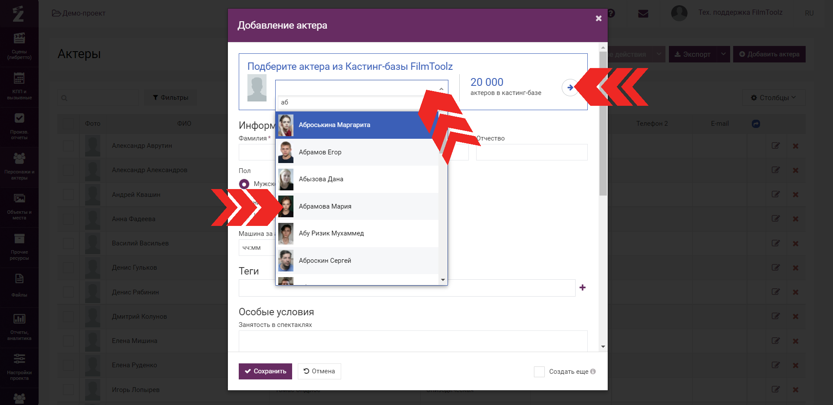The height and width of the screenshot is (405, 833).
Task: Tick checkbox for Александр Александров row
Action: point(68,170)
